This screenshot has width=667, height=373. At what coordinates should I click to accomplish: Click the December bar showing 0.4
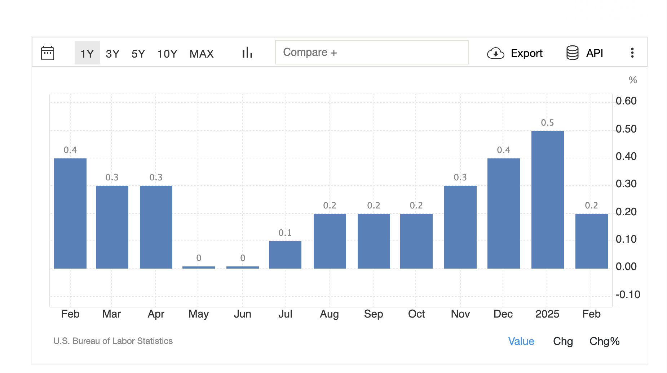[503, 214]
